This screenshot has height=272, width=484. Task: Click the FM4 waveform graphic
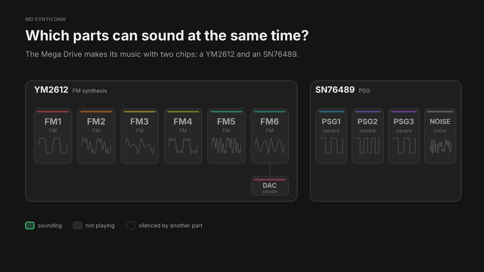[183, 146]
